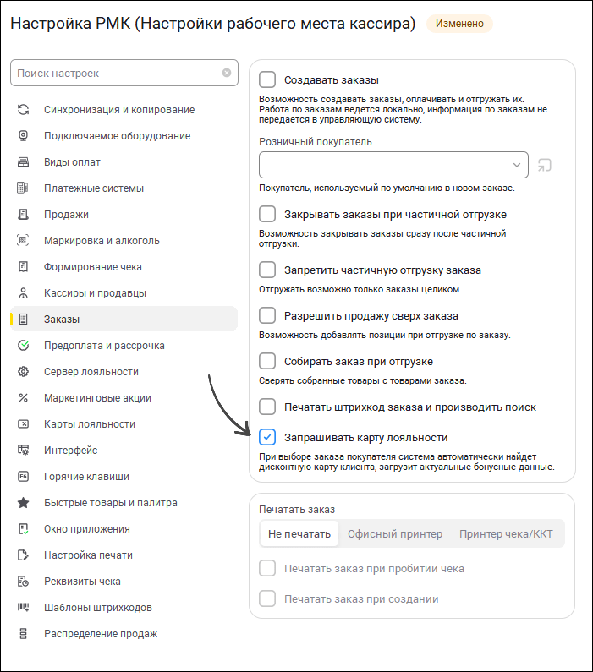The width and height of the screenshot is (593, 672).
Task: Focus the Поиск настроек search box
Action: tap(114, 74)
